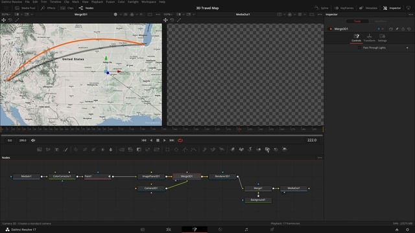Add a Color Corrector tool from the toolbar

tap(76, 150)
